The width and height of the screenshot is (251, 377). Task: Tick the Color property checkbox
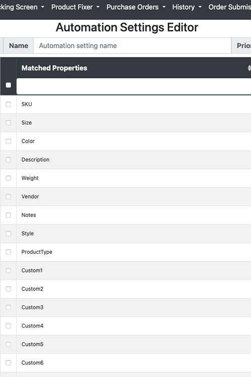[9, 141]
